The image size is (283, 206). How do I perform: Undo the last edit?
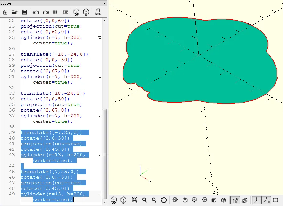tap(36, 12)
